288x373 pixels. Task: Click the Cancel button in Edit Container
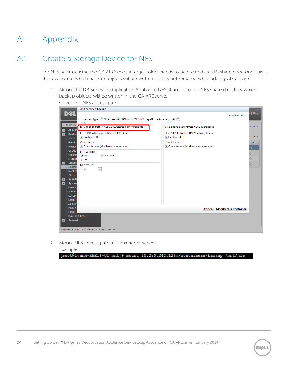point(209,209)
